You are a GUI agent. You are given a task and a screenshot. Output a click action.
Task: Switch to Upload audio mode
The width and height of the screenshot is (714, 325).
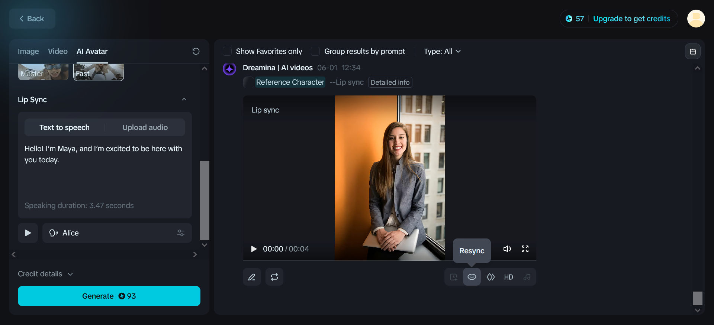[145, 127]
